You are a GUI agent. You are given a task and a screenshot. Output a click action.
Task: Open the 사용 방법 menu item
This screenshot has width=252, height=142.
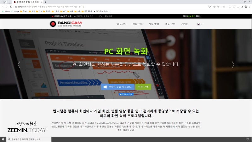pyautogui.click(x=154, y=24)
